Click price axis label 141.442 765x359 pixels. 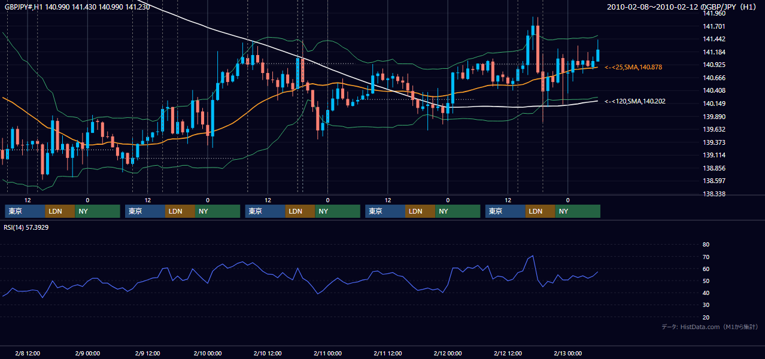[x=715, y=39]
